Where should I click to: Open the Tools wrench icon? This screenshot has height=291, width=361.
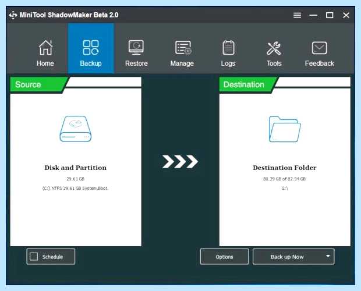[x=274, y=48]
